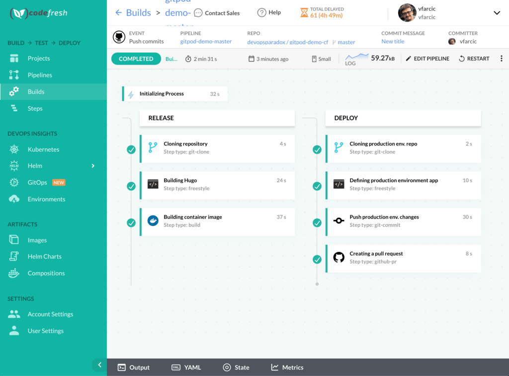Click the Environments cloud icon
The width and height of the screenshot is (509, 376).
click(x=14, y=199)
